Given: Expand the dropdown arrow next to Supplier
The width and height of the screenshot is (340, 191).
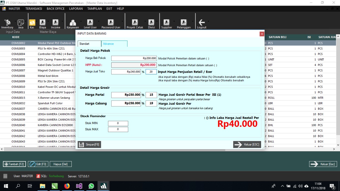Looking at the screenshot, I should point(174,21).
